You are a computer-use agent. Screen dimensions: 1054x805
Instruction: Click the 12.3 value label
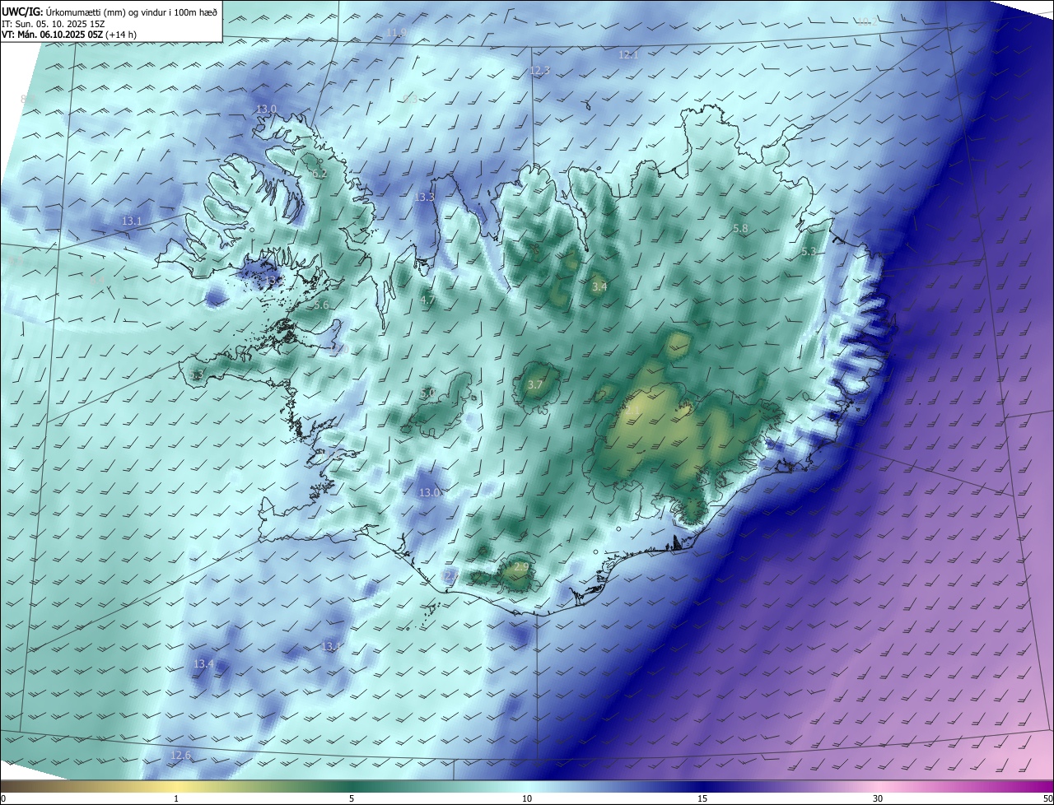click(x=539, y=71)
